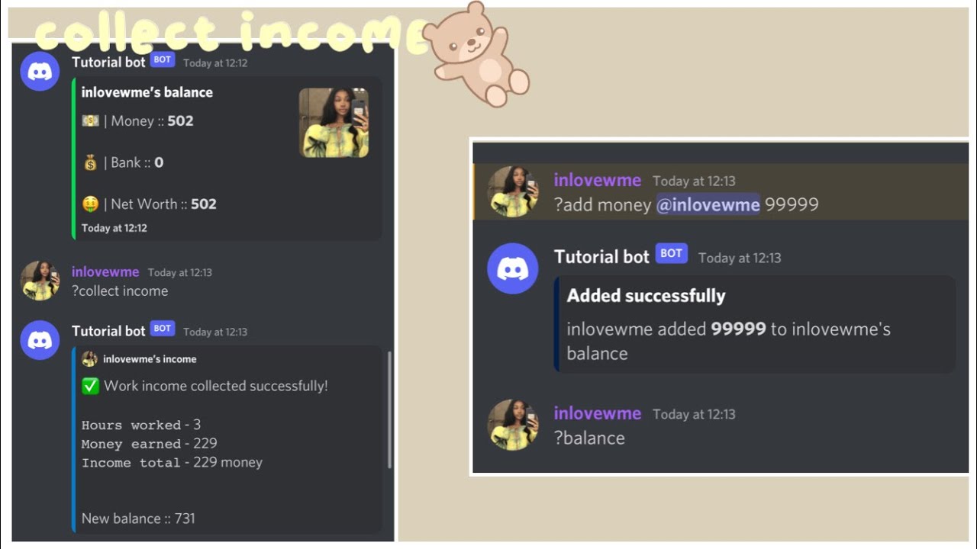Click inlovewme username above ?collect income
The height and width of the screenshot is (549, 977).
coord(105,271)
